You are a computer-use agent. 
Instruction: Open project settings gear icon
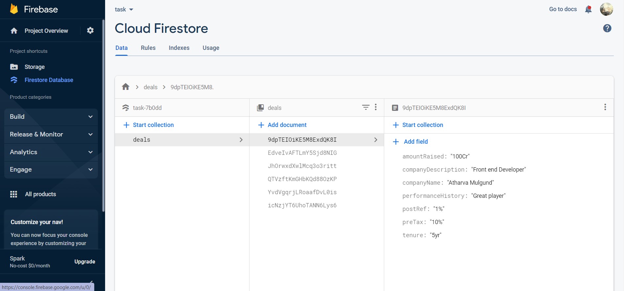pyautogui.click(x=90, y=31)
